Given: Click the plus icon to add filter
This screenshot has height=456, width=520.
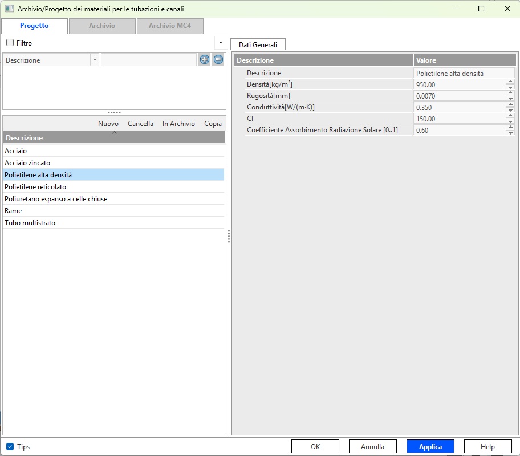Looking at the screenshot, I should pyautogui.click(x=205, y=59).
